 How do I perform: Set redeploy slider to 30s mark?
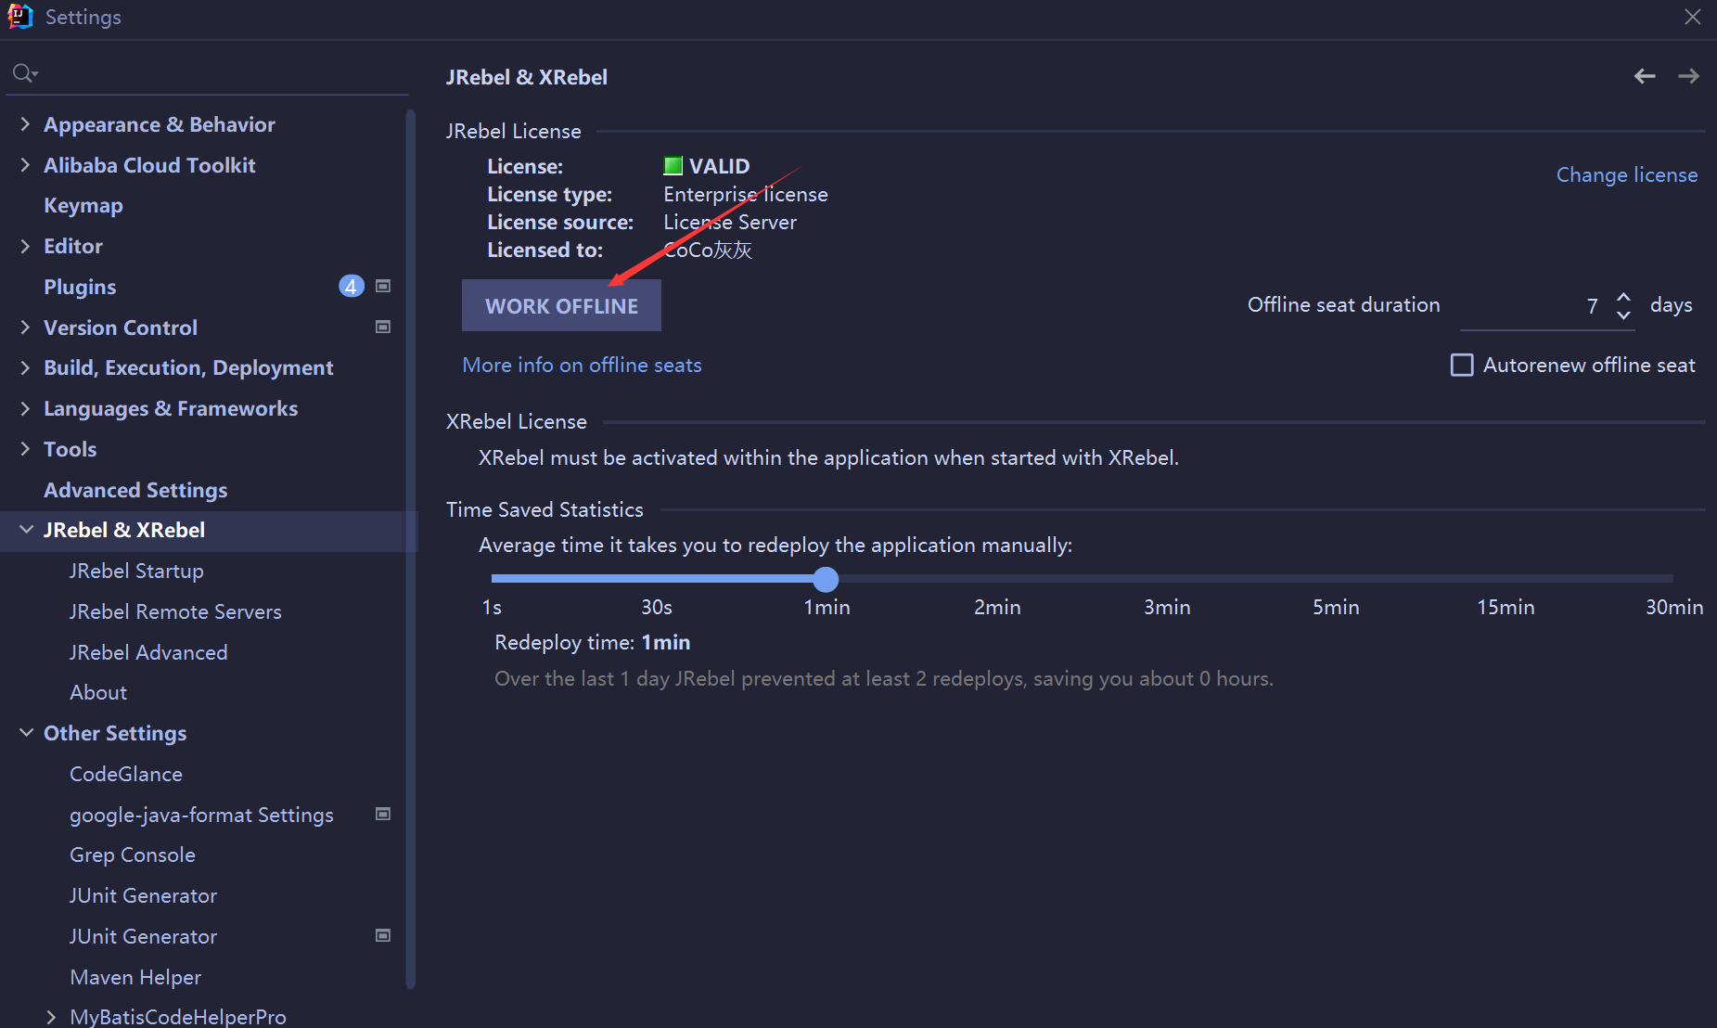click(x=657, y=579)
